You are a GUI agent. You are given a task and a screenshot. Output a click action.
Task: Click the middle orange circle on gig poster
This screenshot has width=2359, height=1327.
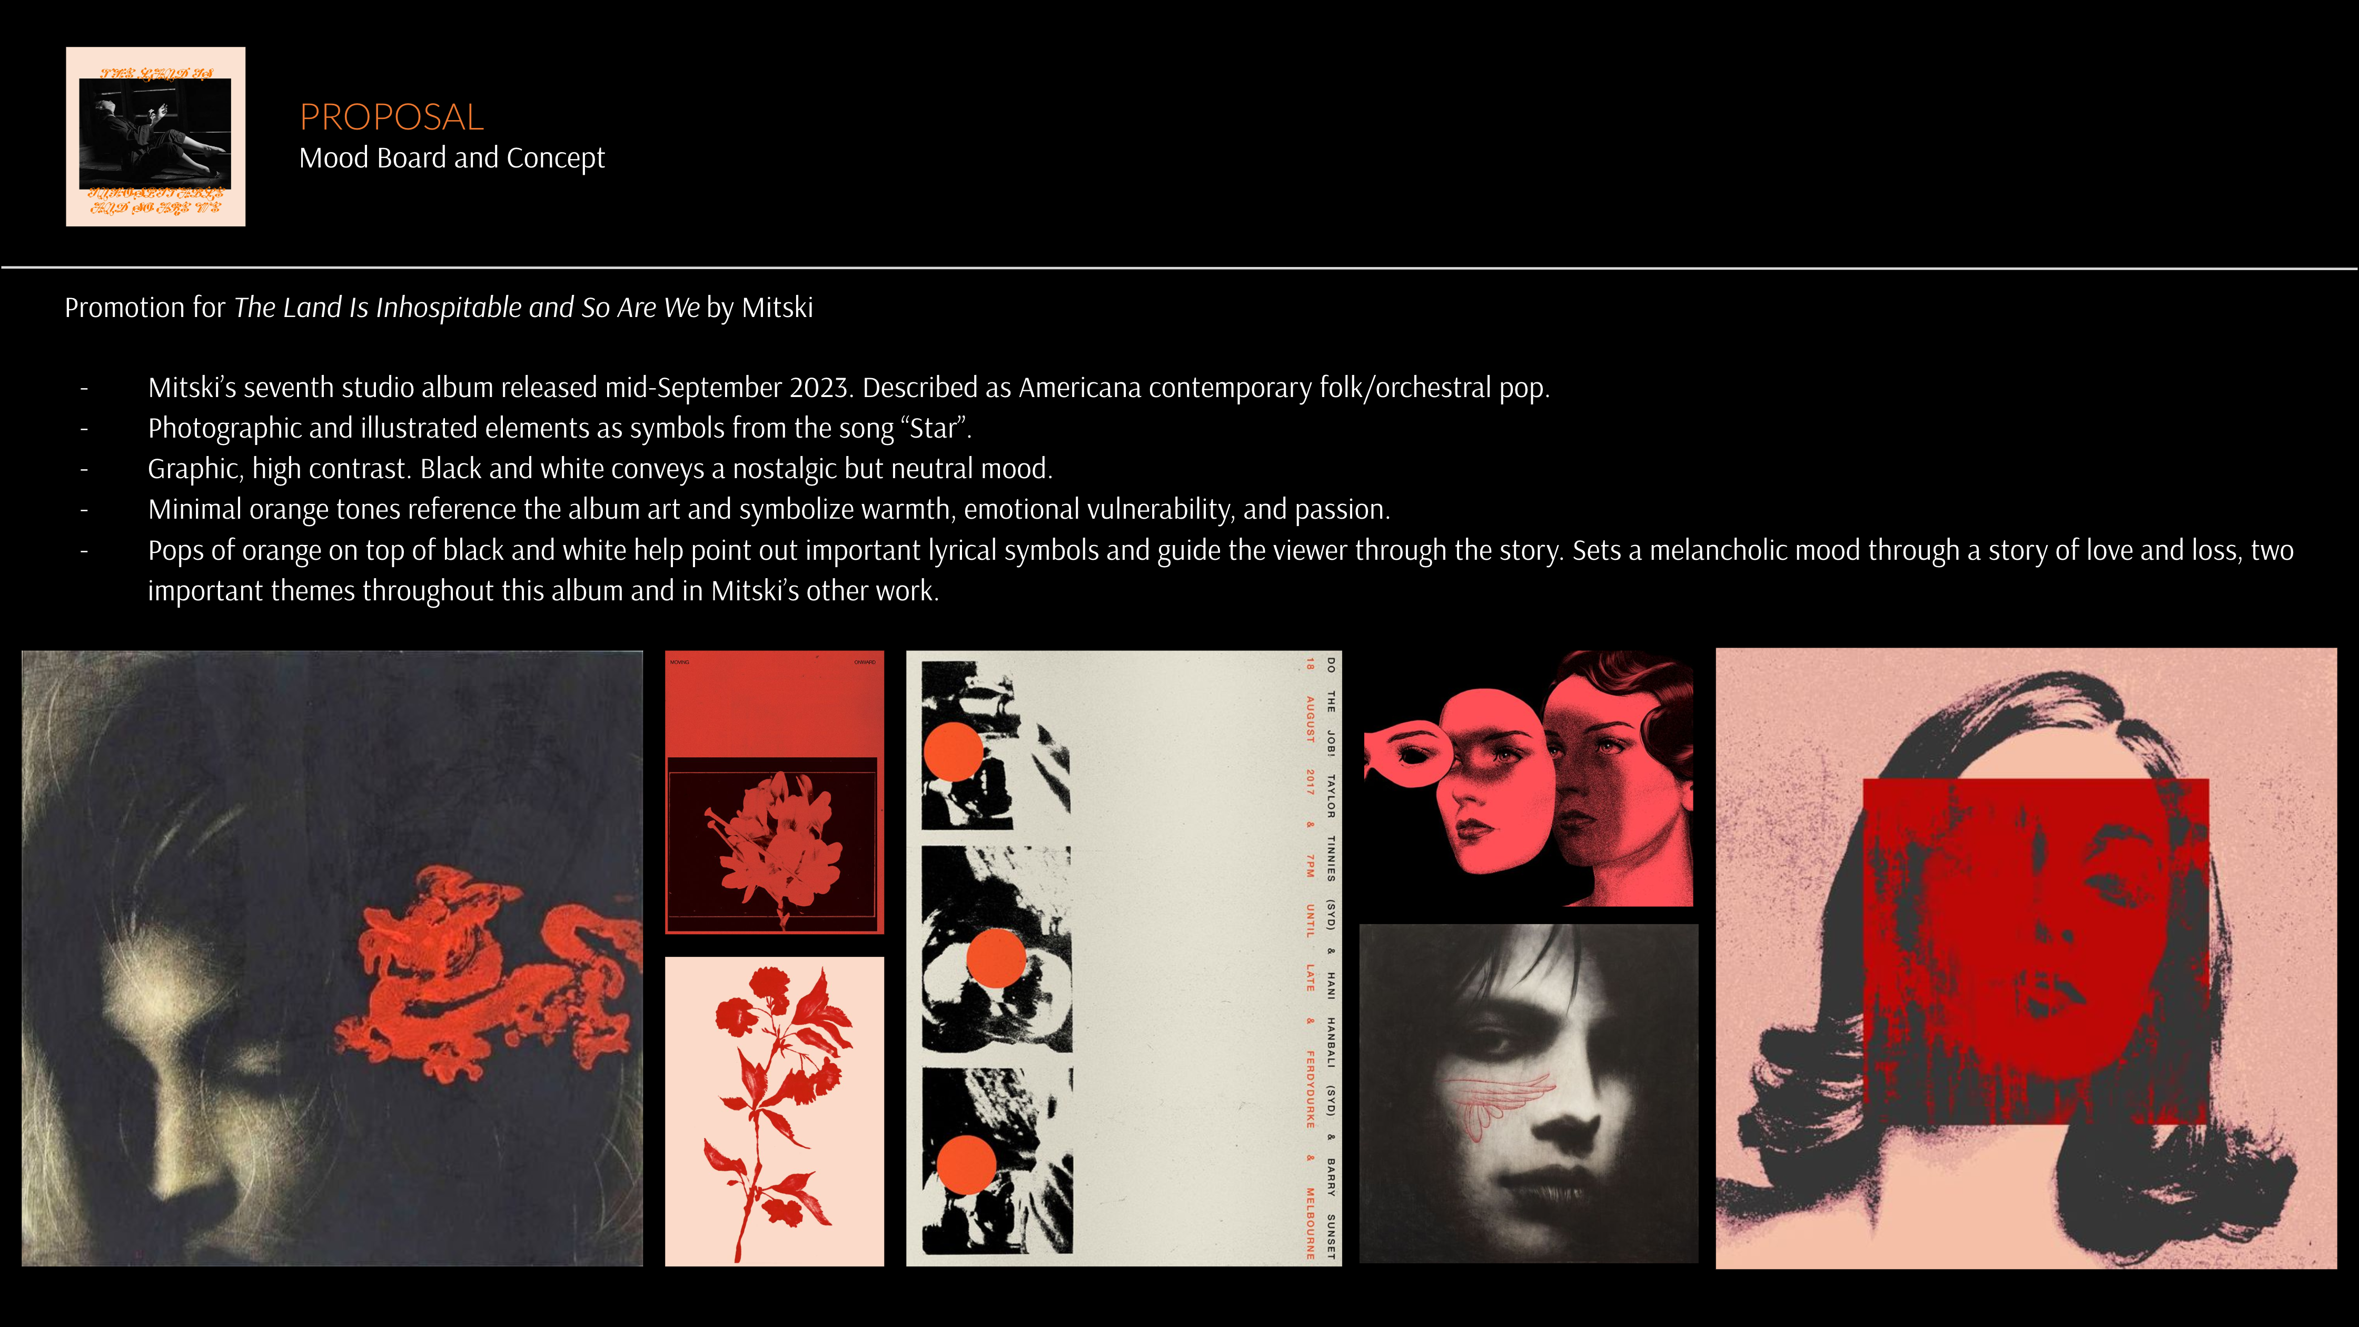[996, 958]
